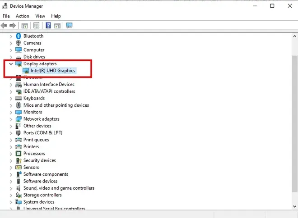Click the Display adapters category icon
Viewport: 298px width, 218px height.
pyautogui.click(x=19, y=64)
